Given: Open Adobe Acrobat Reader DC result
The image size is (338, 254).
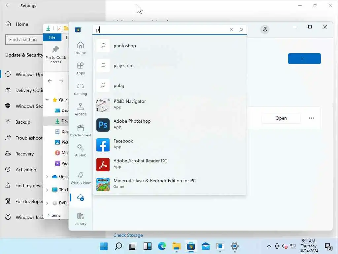Looking at the screenshot, I should [x=170, y=165].
